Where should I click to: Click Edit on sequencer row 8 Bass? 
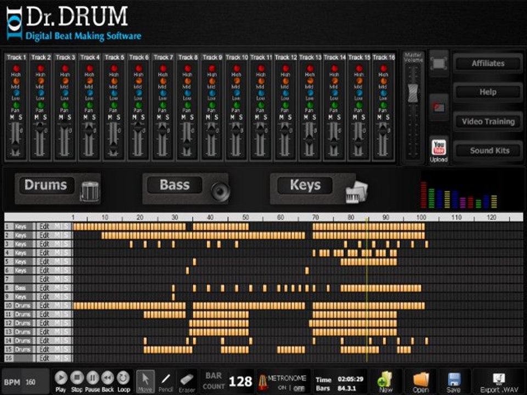pyautogui.click(x=44, y=288)
